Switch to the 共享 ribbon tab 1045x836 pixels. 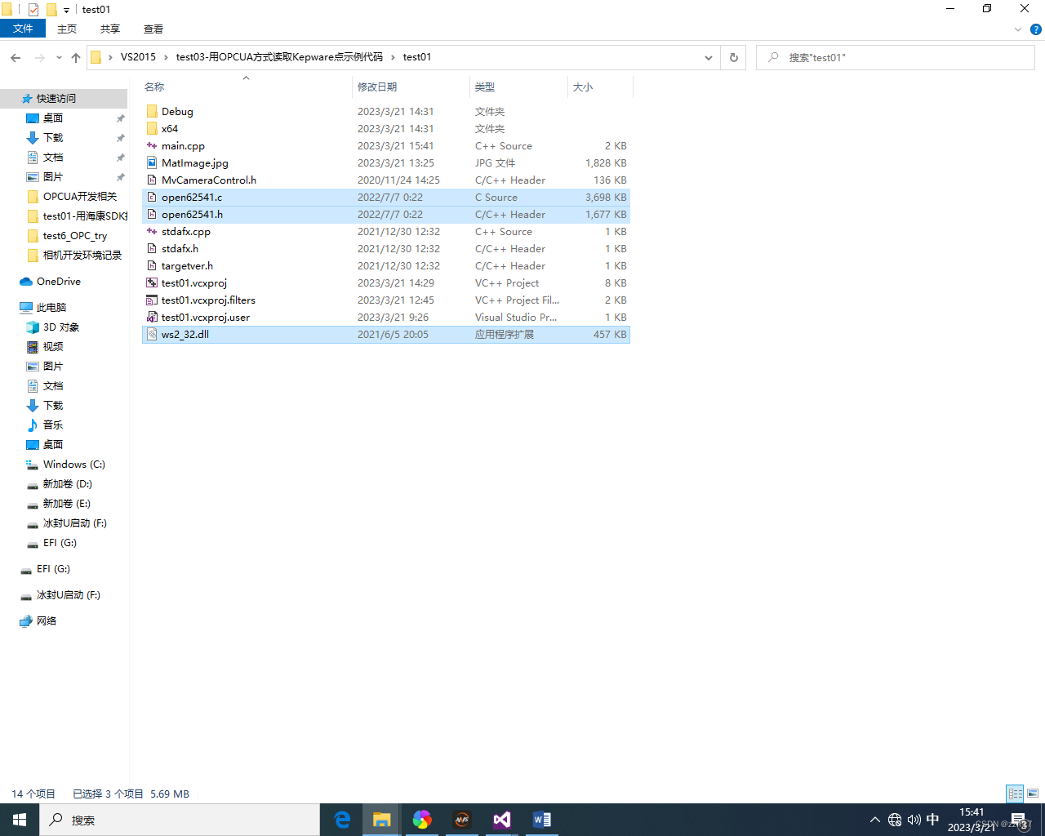tap(110, 29)
